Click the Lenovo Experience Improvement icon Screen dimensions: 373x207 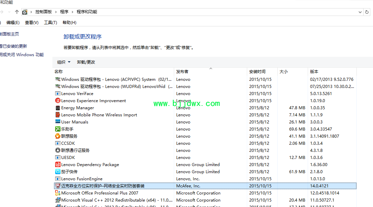(57, 101)
